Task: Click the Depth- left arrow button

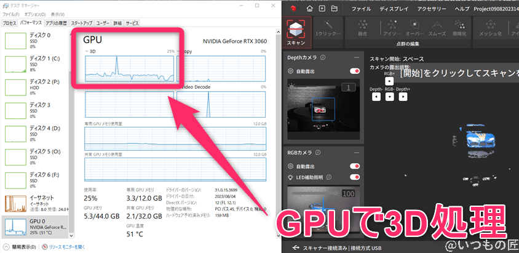Action: pos(376,97)
